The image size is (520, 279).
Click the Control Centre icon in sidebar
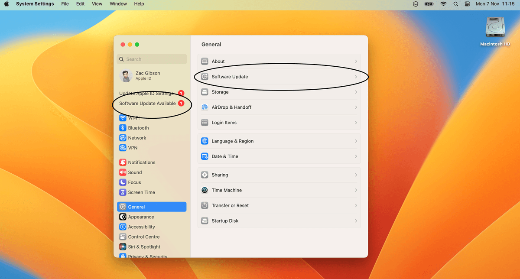pos(123,237)
